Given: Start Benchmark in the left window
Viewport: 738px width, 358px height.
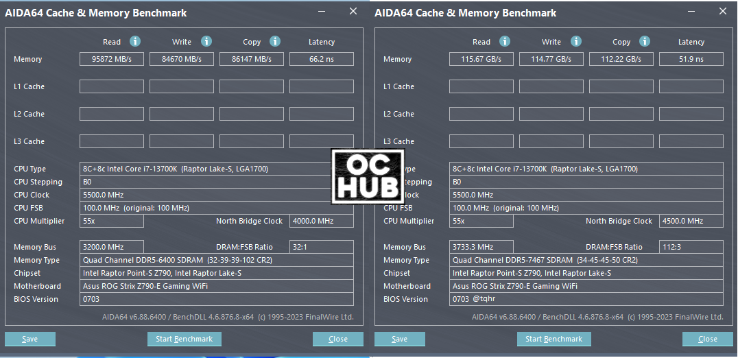Looking at the screenshot, I should 184,339.
